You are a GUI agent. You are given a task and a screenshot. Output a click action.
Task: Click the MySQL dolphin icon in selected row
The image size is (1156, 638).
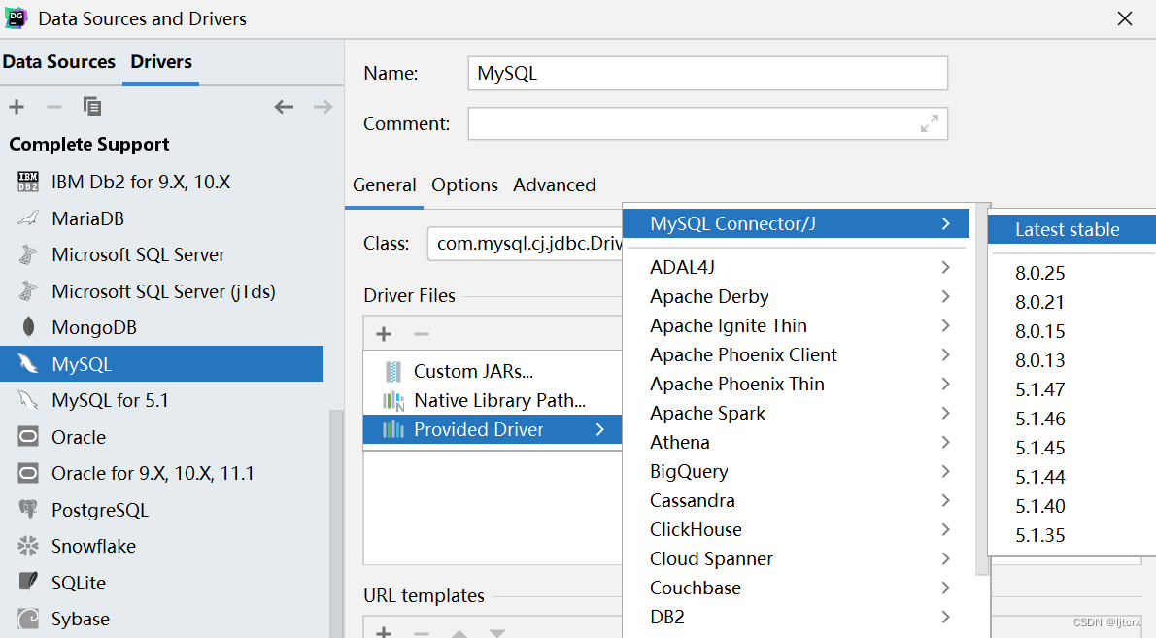28,364
